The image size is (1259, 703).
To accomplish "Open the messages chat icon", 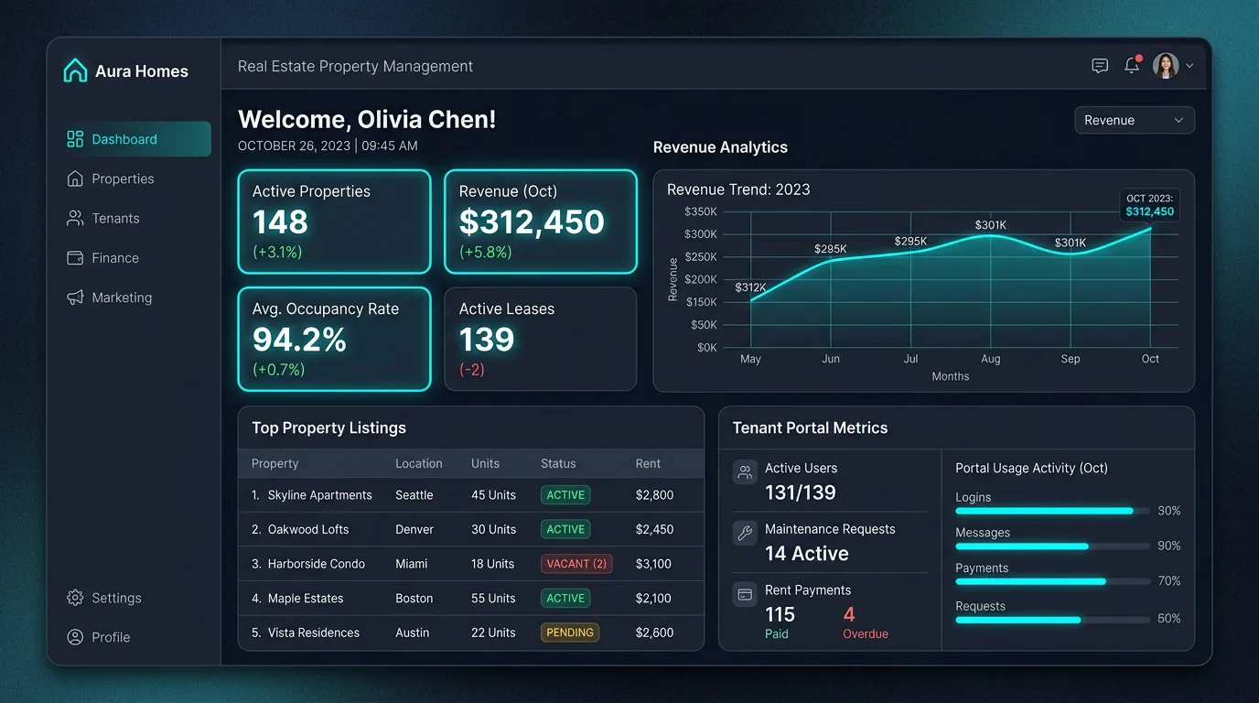I will [x=1100, y=66].
